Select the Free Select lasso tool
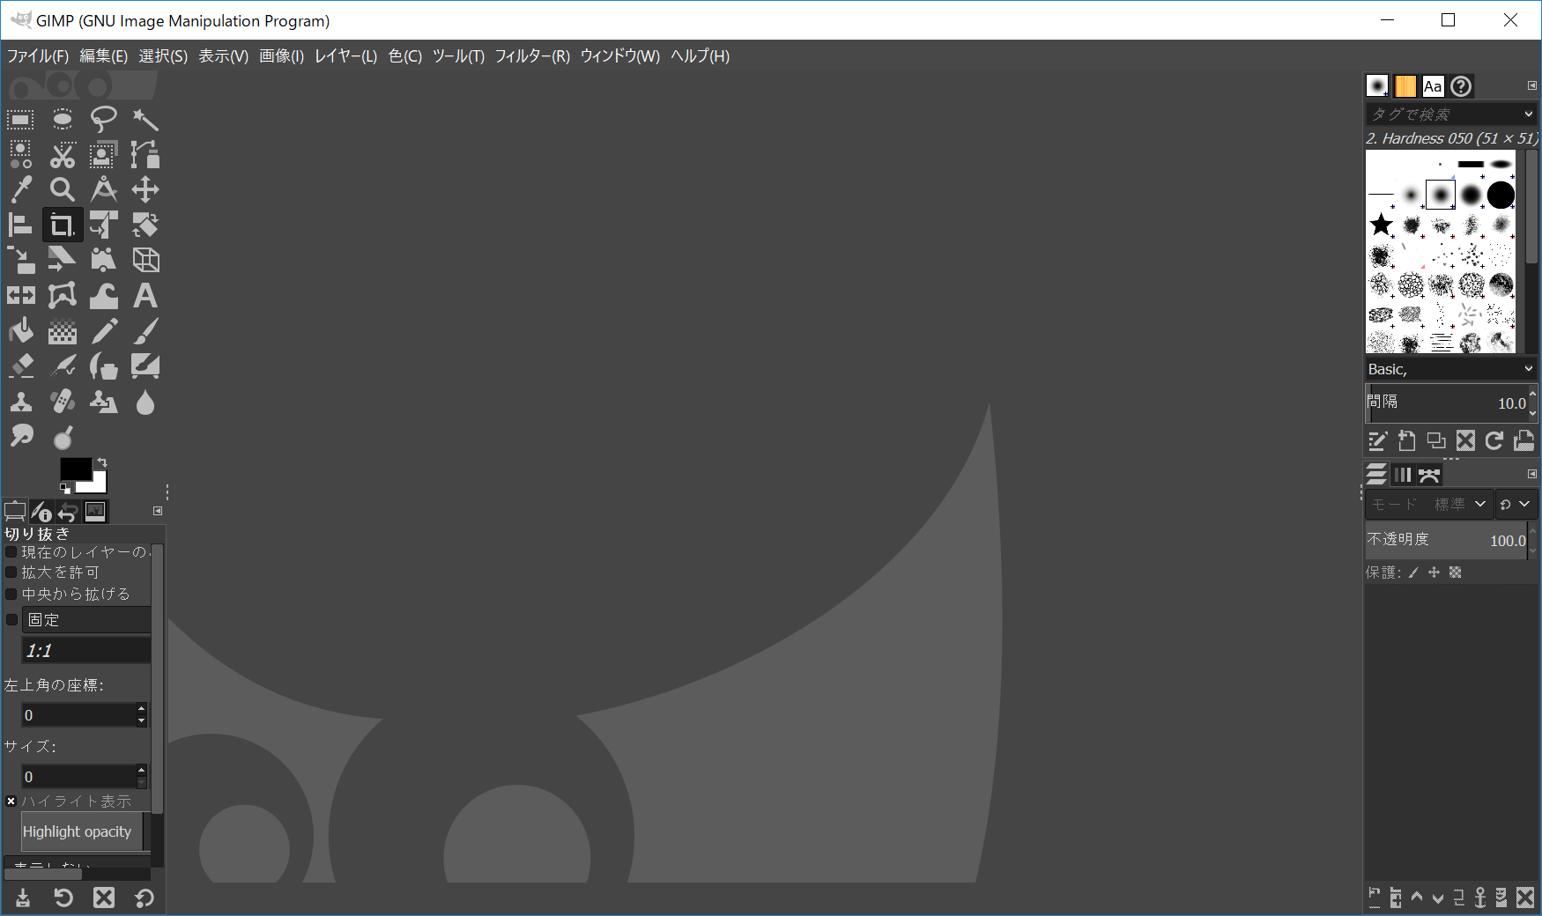 click(x=104, y=119)
